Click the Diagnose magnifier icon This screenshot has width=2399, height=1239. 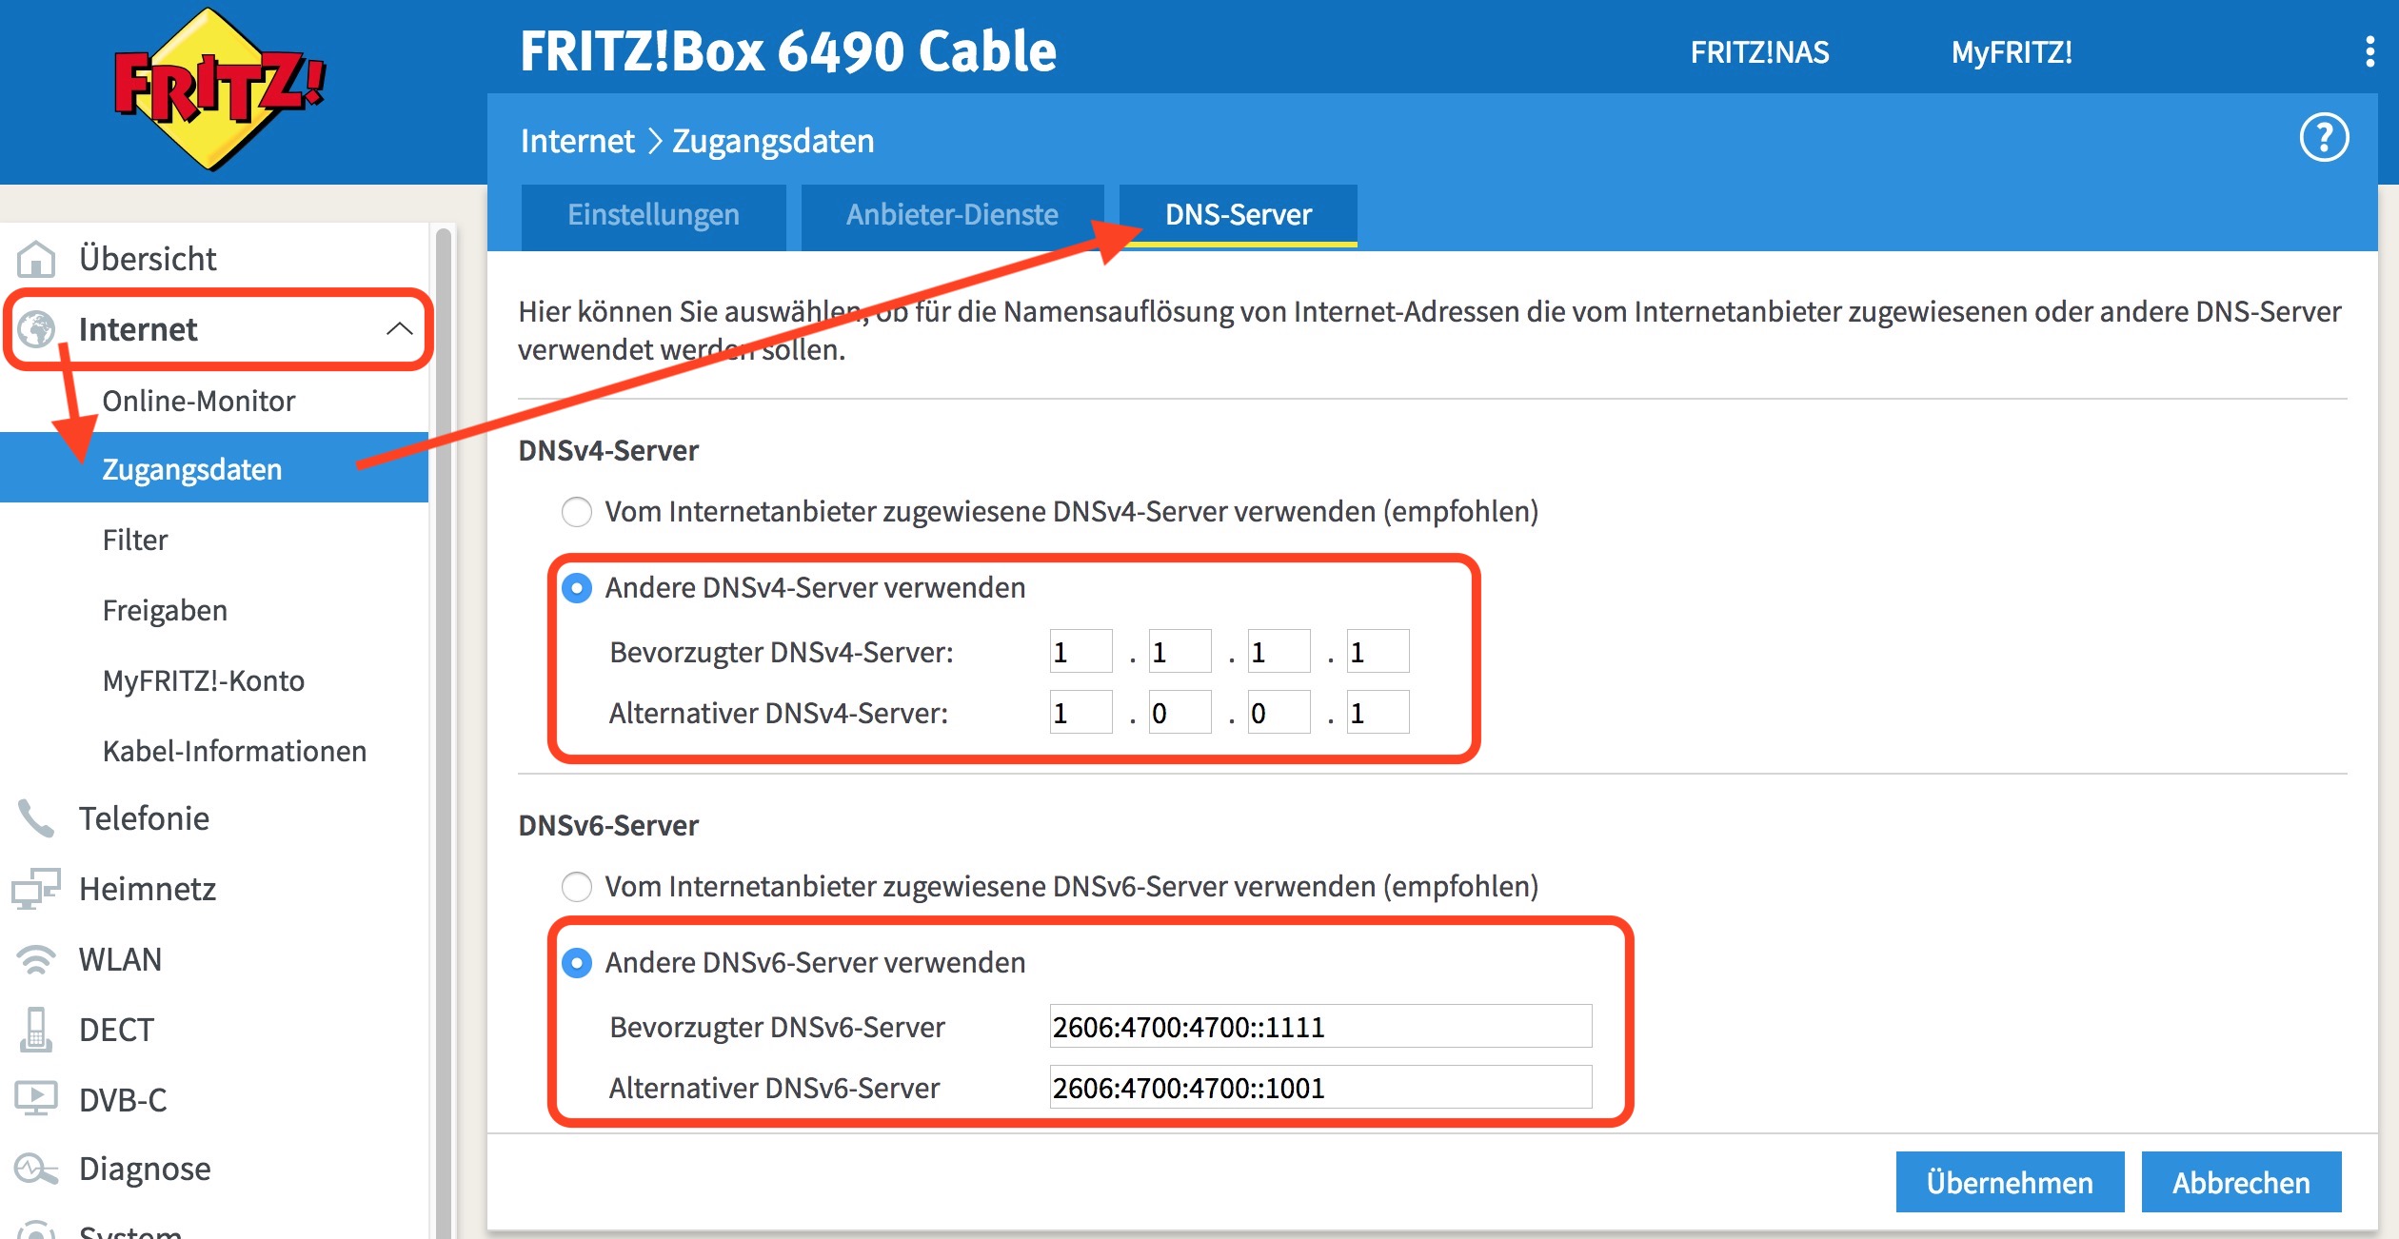(36, 1169)
